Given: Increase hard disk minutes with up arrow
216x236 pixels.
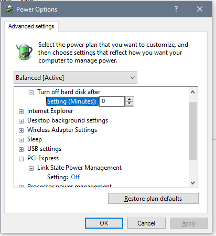Looking at the screenshot, I should (129, 99).
